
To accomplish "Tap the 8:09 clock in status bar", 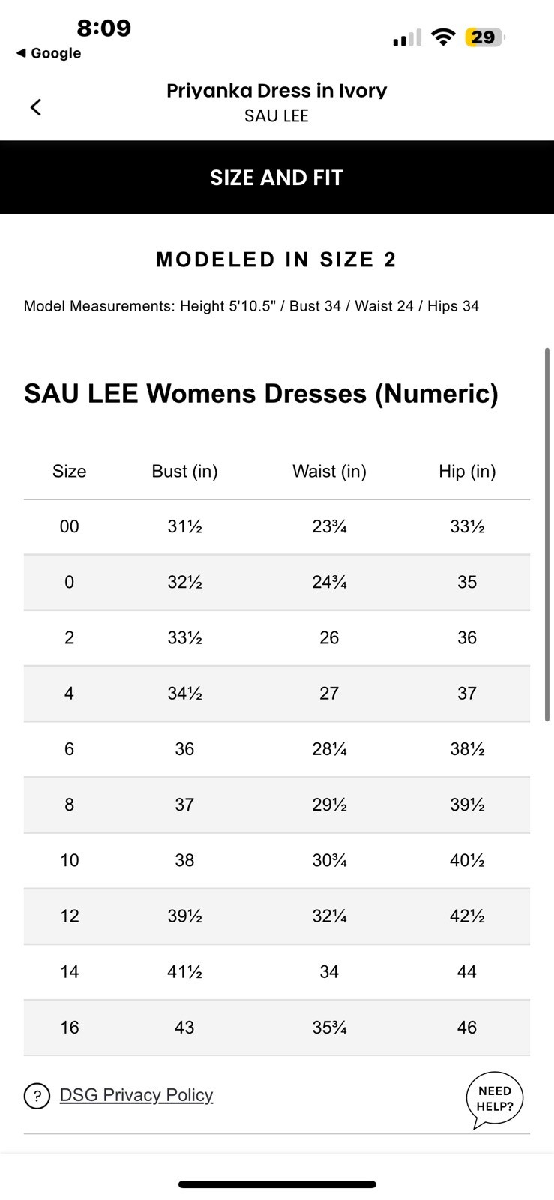I will pos(103,28).
